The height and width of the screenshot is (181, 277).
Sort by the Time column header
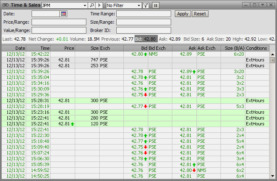[x=38, y=48]
